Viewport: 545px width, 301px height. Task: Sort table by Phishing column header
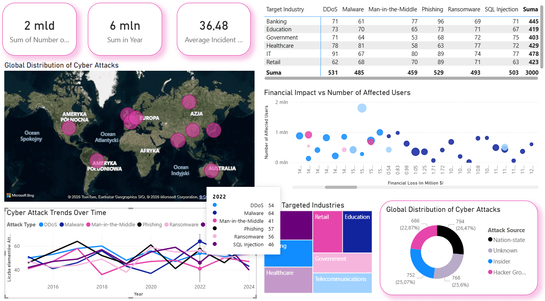433,9
